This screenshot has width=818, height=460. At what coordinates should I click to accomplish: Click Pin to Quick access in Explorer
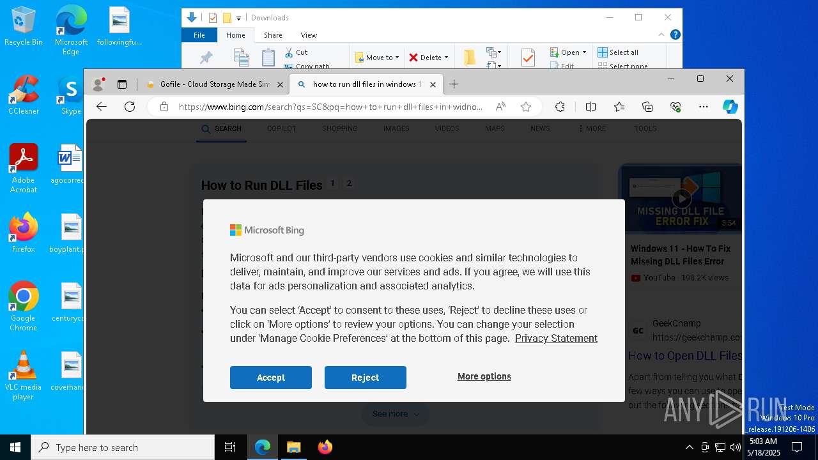(x=206, y=57)
